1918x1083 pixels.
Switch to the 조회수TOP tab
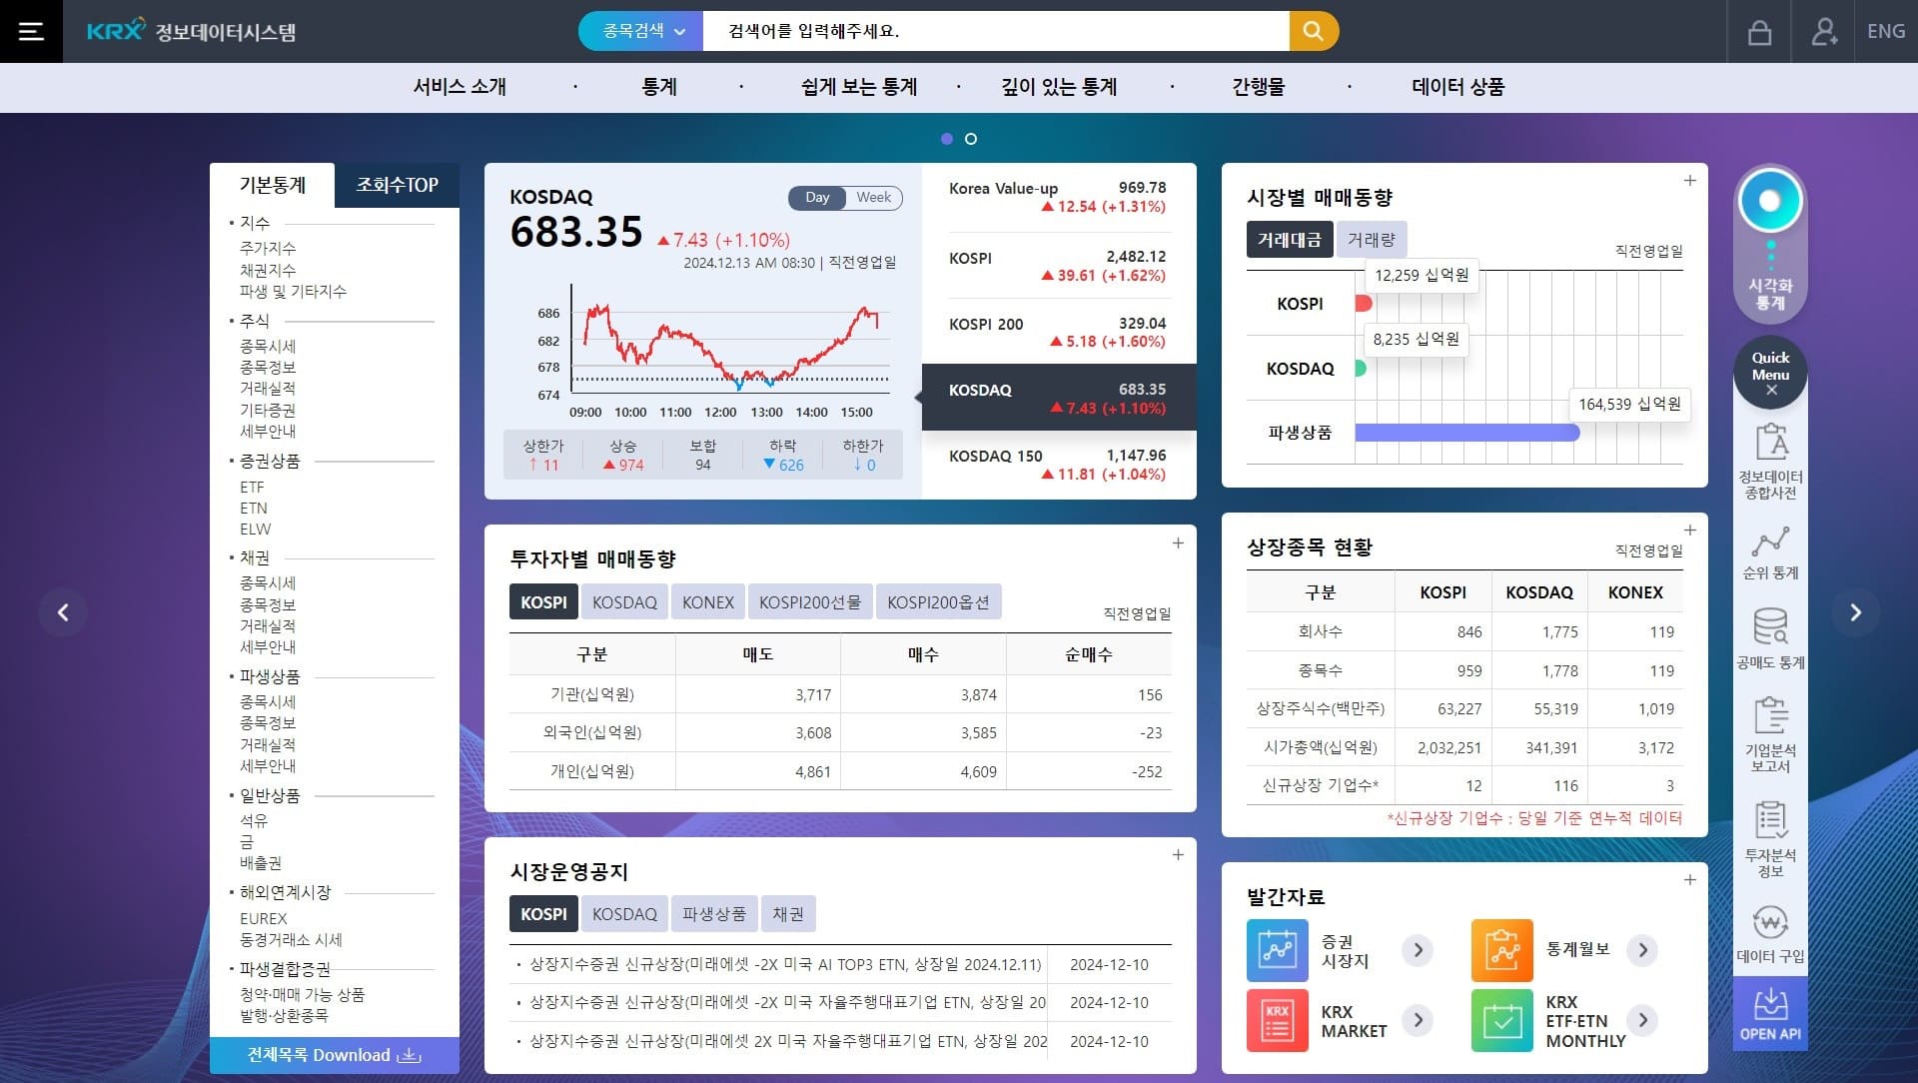tap(397, 185)
